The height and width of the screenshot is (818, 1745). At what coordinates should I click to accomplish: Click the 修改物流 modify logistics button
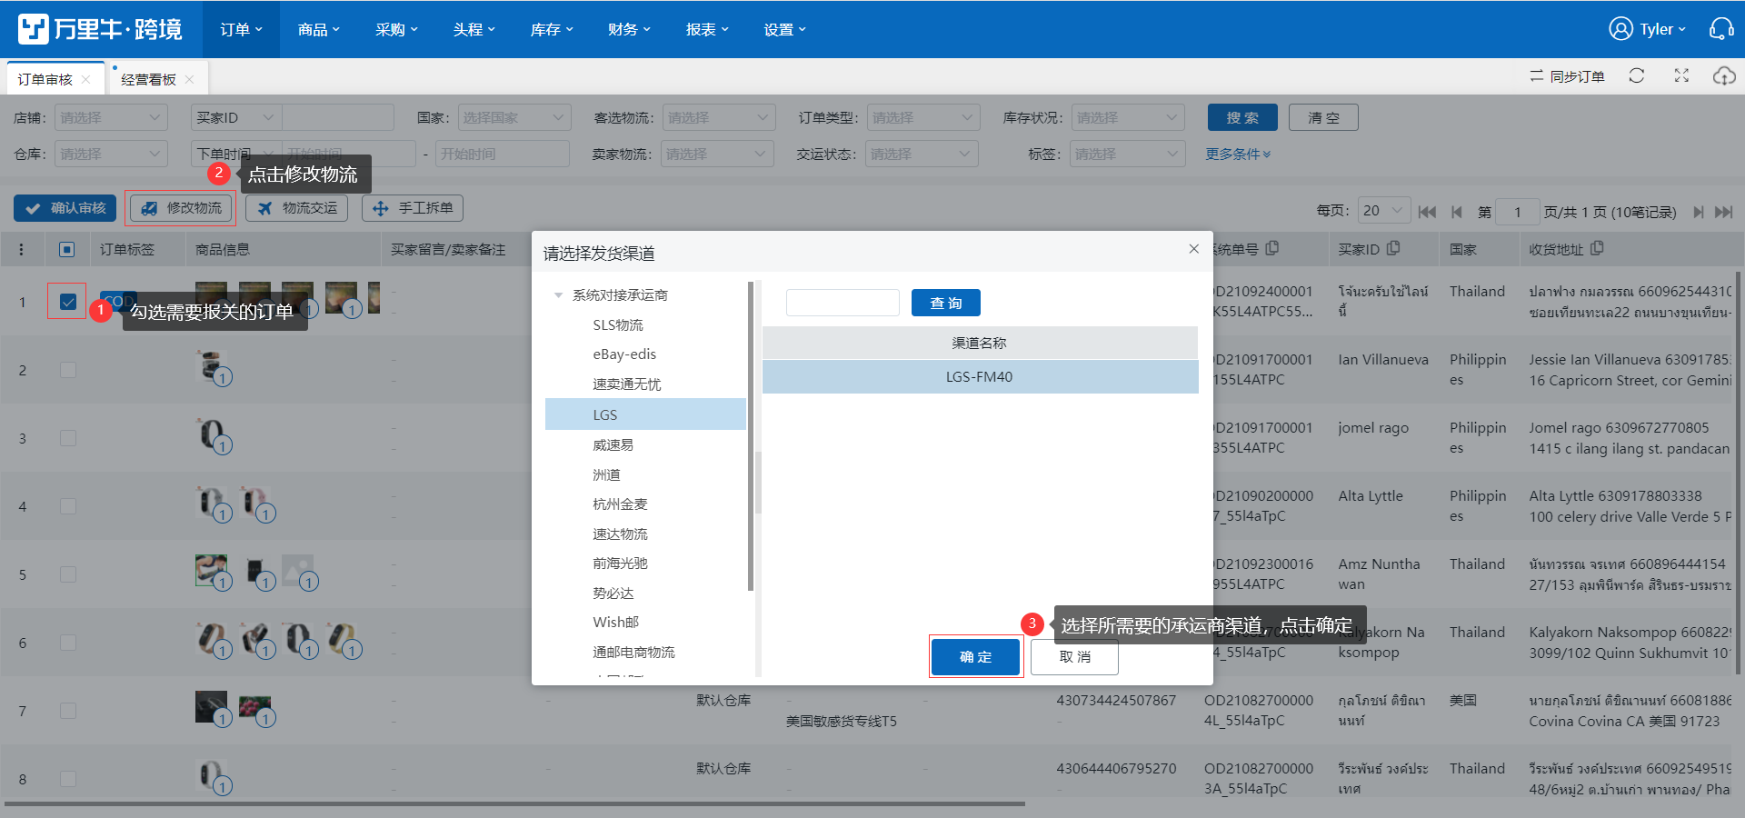tap(181, 208)
